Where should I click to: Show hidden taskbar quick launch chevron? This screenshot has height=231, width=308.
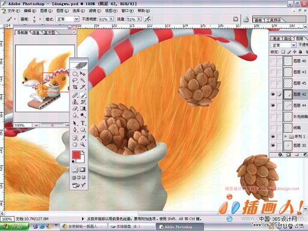coord(56,225)
